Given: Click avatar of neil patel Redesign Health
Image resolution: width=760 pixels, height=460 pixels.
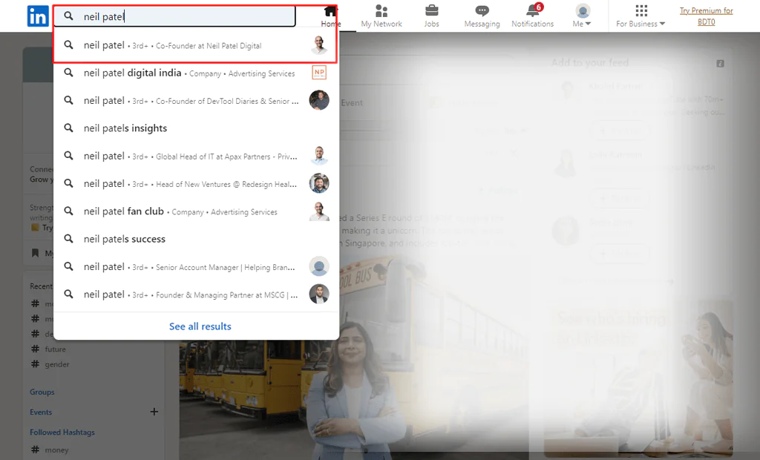Looking at the screenshot, I should pyautogui.click(x=319, y=183).
